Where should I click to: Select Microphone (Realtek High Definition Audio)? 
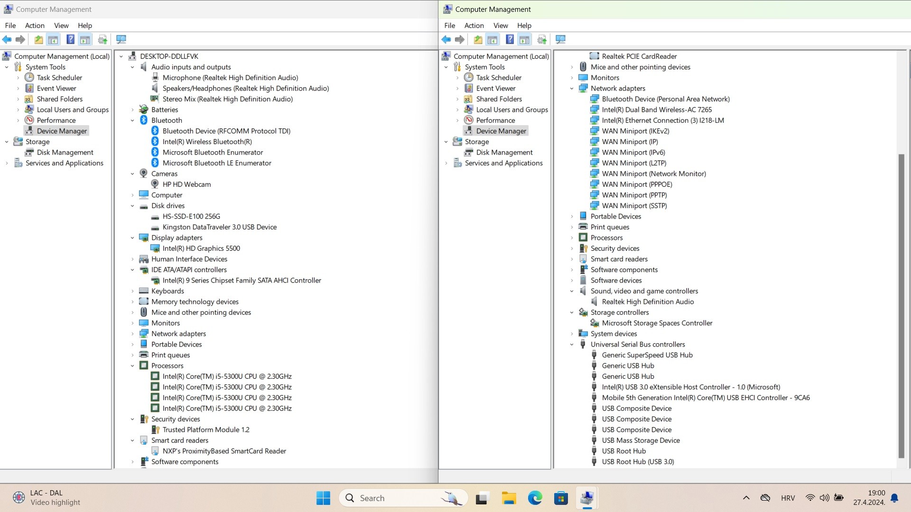(230, 78)
